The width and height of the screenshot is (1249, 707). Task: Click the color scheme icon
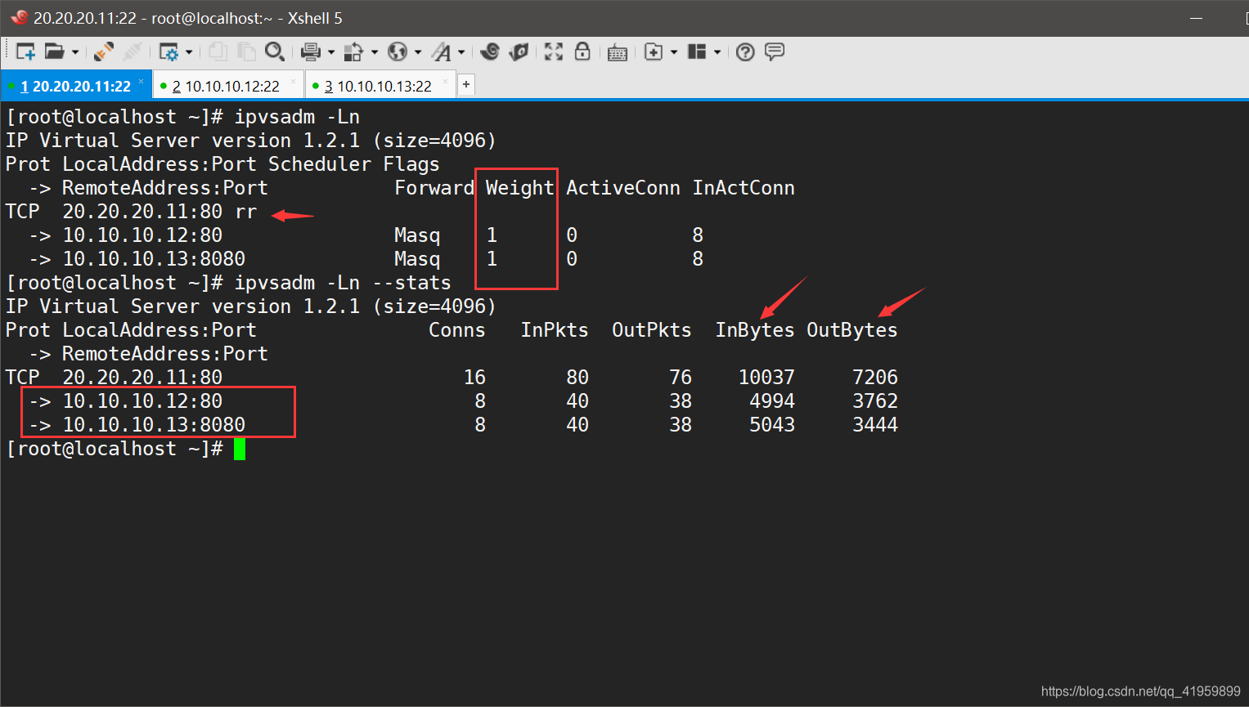pos(353,52)
